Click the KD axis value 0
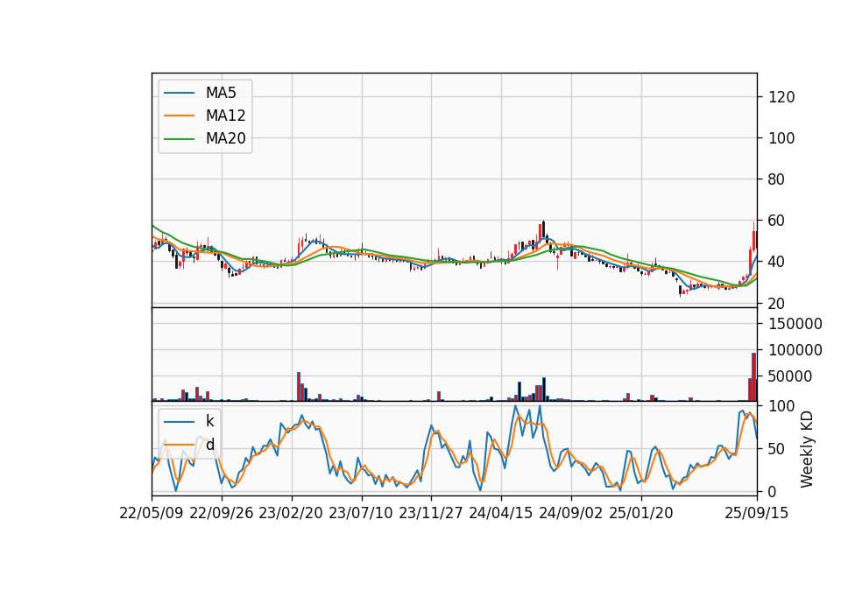 pos(773,491)
